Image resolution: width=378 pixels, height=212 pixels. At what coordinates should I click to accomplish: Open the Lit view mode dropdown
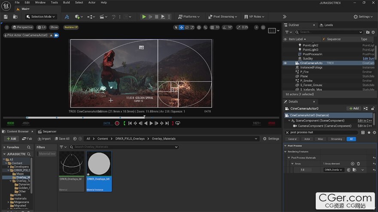pyautogui.click(x=42, y=27)
